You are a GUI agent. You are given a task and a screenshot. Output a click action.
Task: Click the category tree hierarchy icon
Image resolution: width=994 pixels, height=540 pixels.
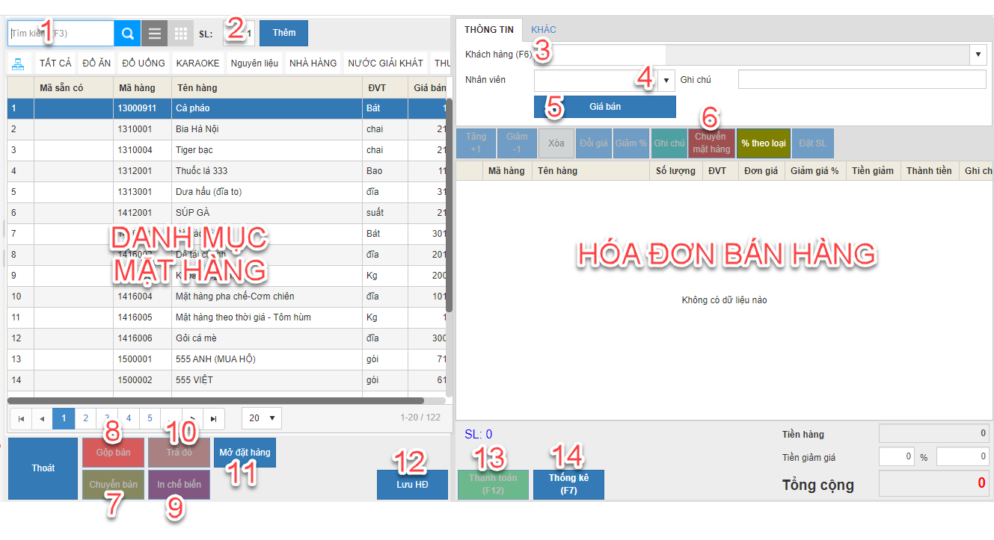pos(18,63)
